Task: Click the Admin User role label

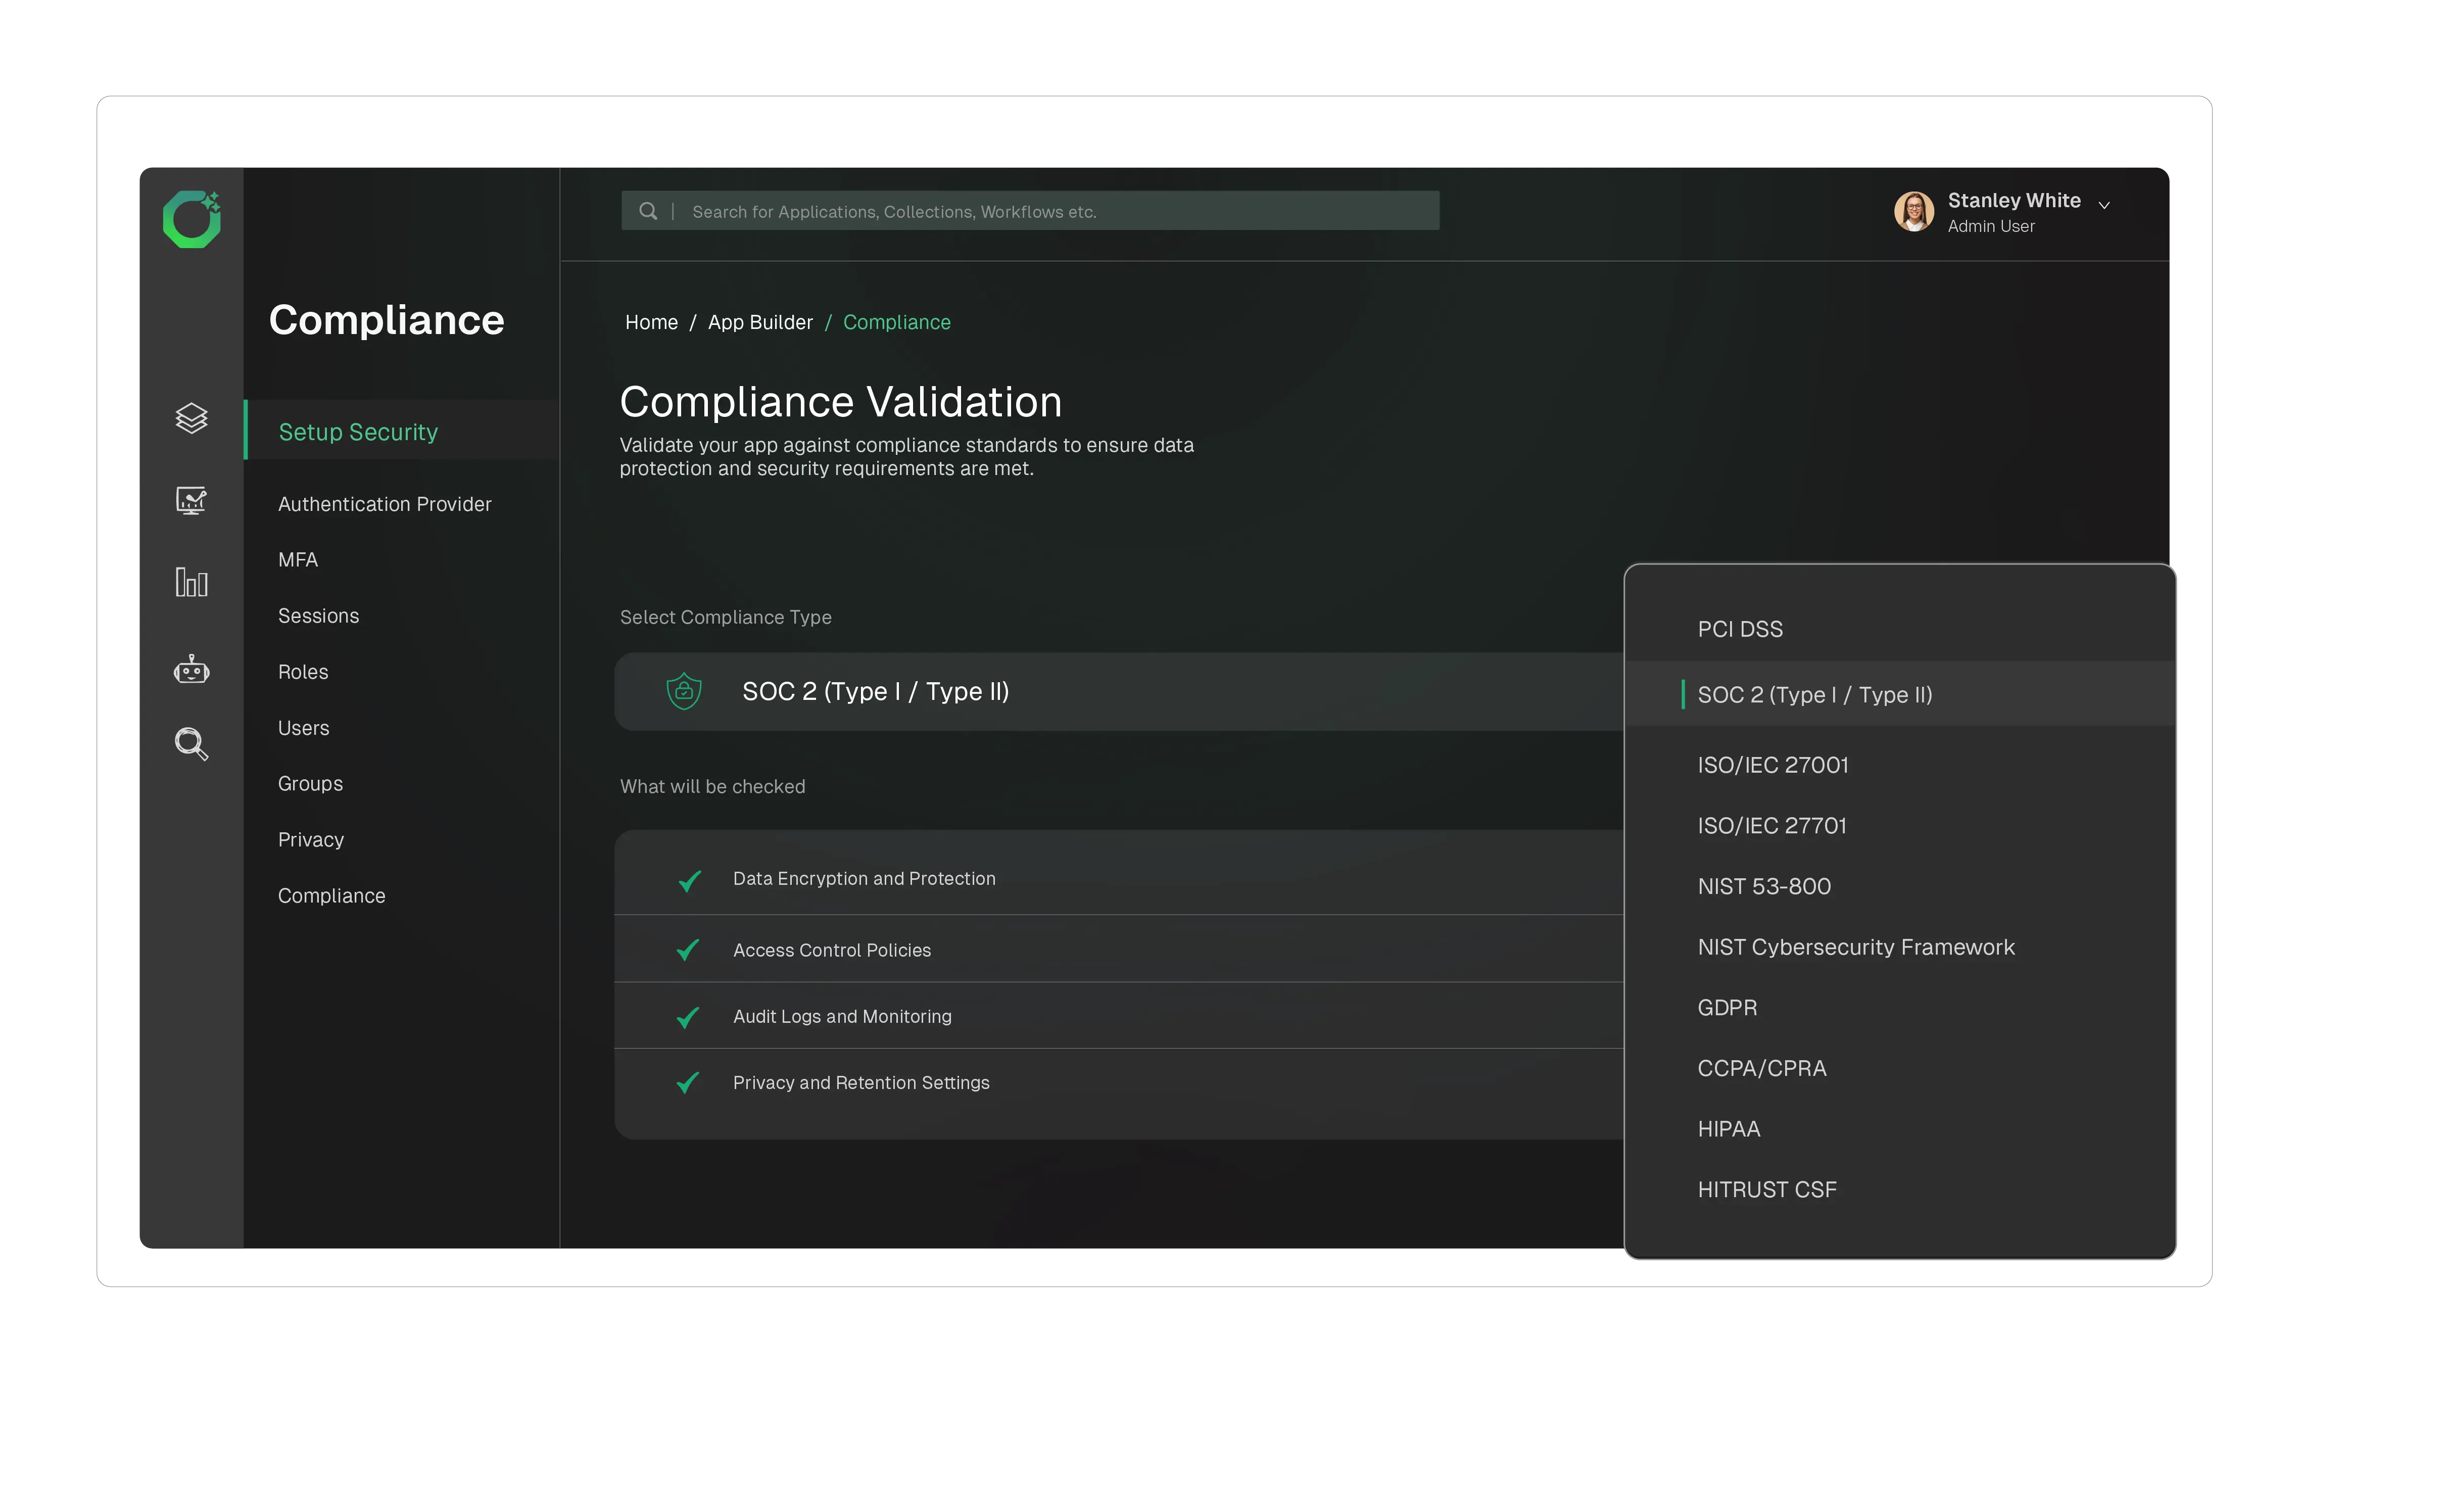Action: (1990, 226)
